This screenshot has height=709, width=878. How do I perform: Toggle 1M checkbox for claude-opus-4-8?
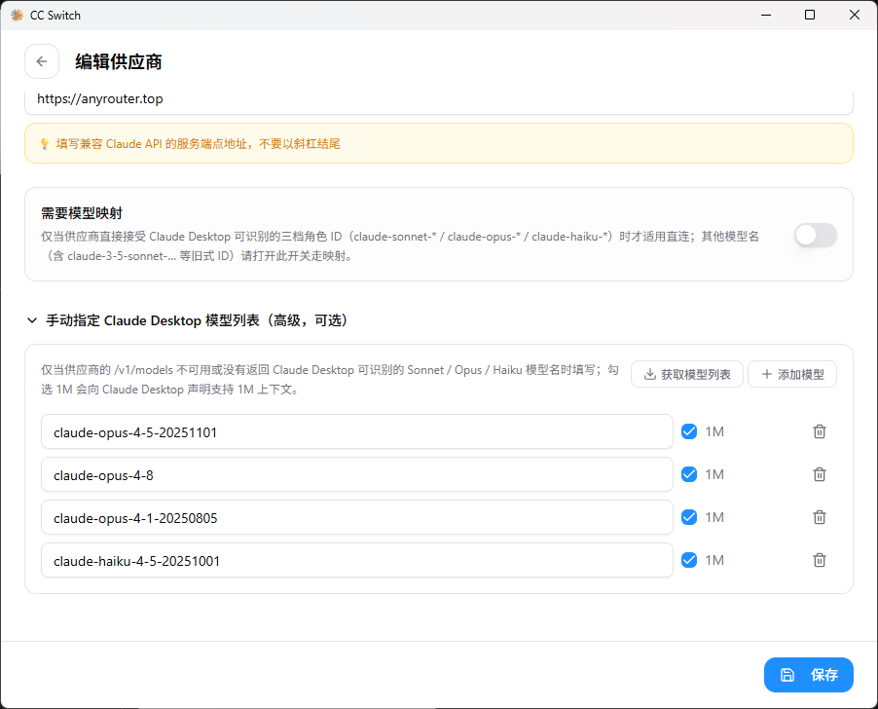pos(689,474)
